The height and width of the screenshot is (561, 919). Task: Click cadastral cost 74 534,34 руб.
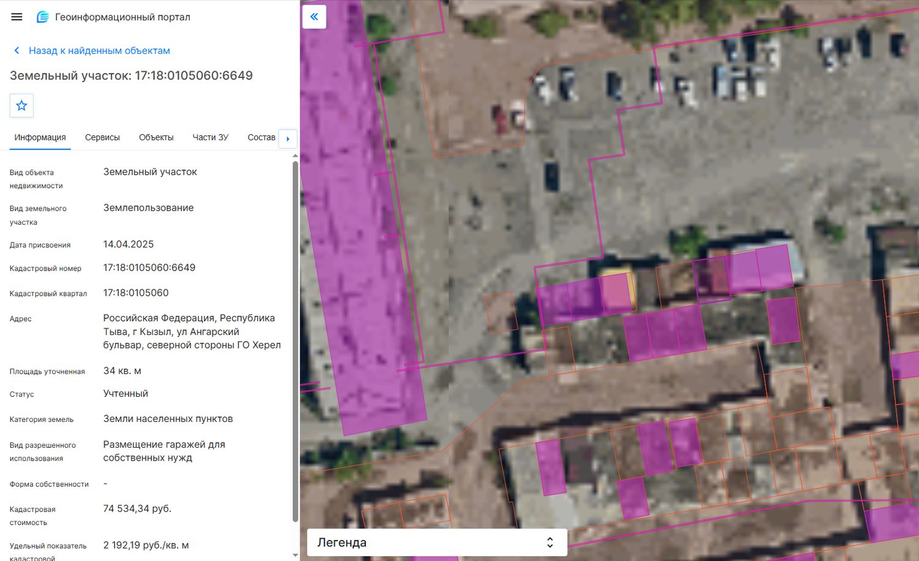click(x=137, y=508)
